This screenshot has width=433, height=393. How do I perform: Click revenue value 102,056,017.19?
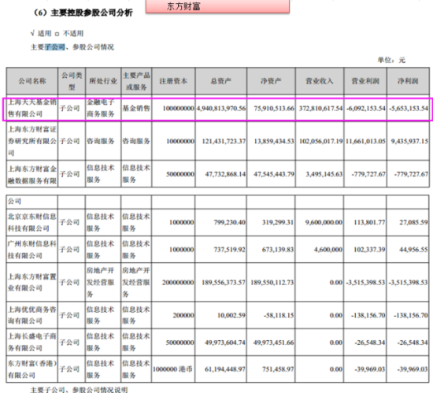[320, 141]
